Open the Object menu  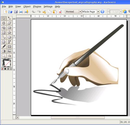(27, 7)
